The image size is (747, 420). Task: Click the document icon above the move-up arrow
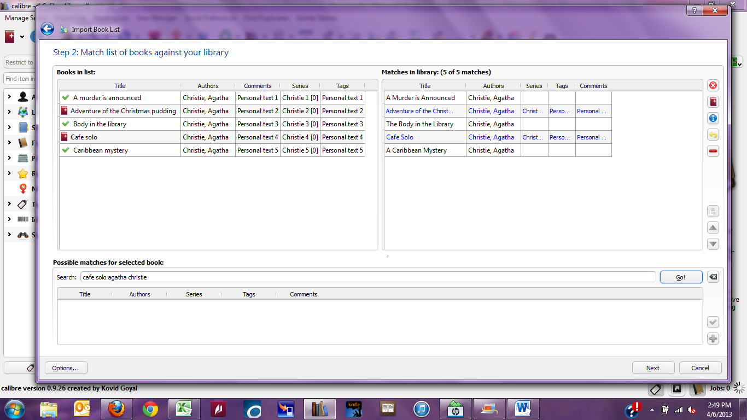tap(713, 211)
